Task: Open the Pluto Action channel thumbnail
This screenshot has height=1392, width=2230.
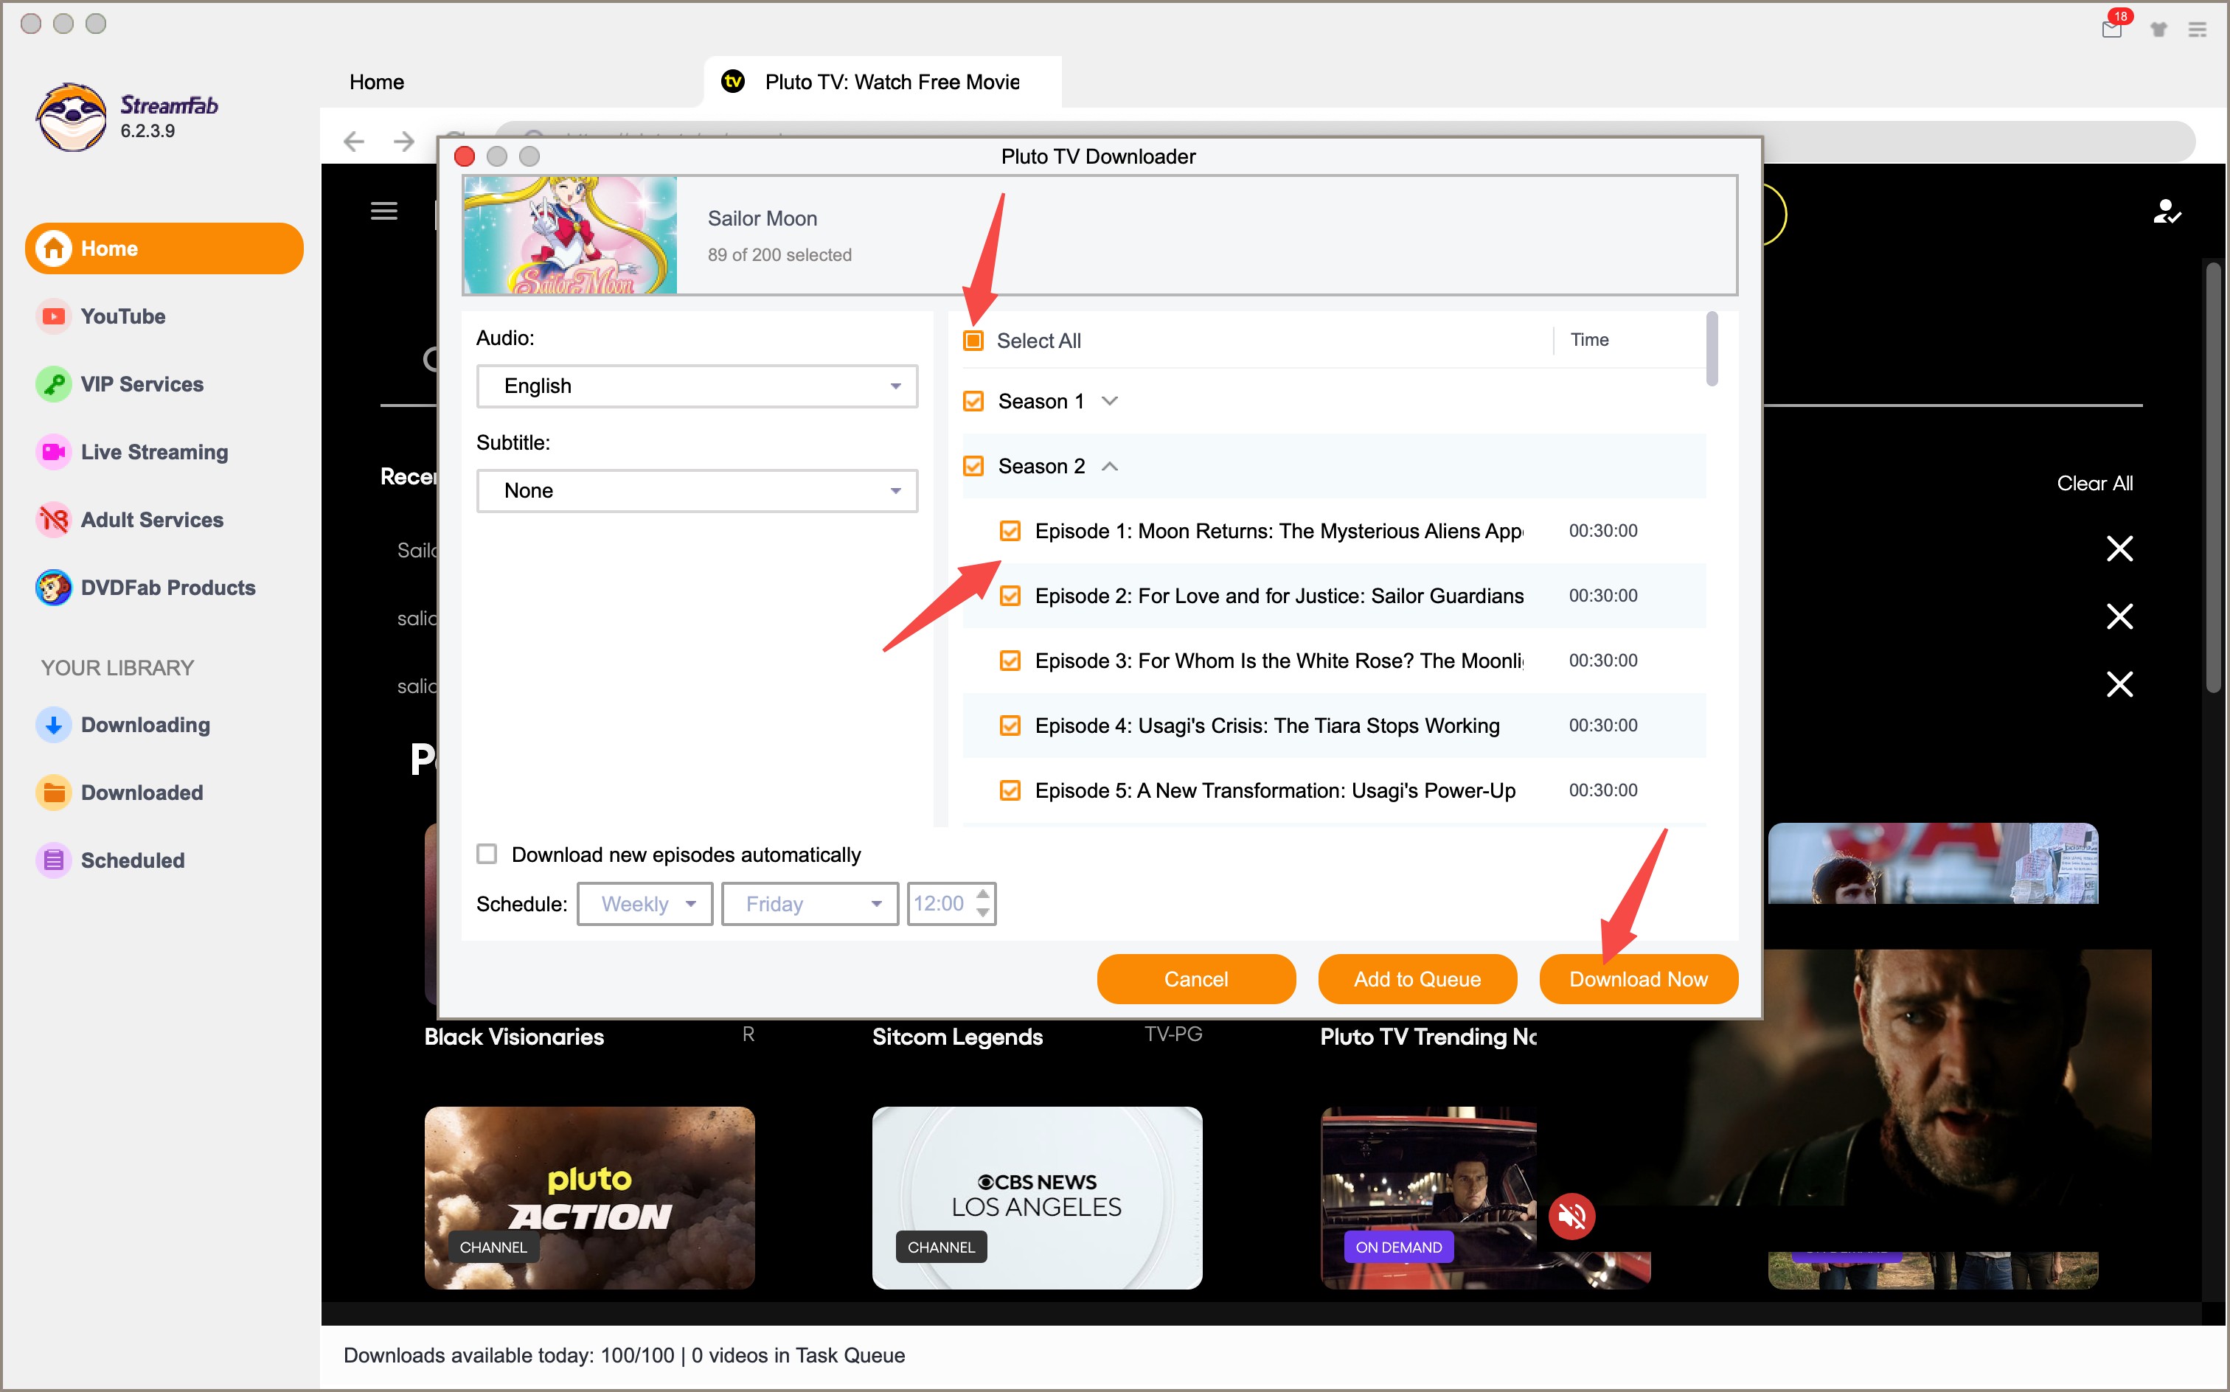Action: 589,1198
